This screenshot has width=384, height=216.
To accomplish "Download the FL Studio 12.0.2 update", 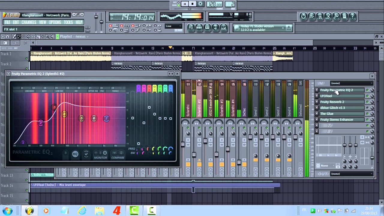I will pyautogui.click(x=288, y=28).
